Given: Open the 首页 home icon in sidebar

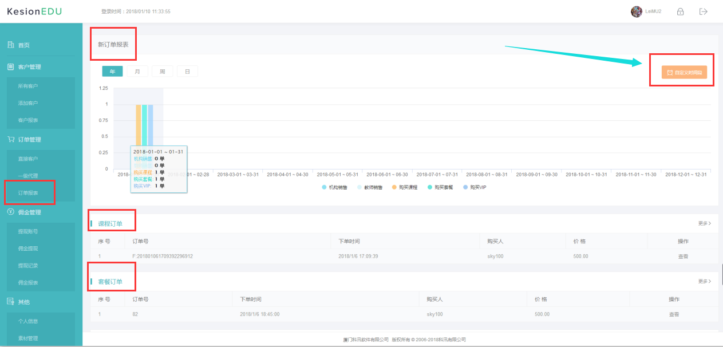Looking at the screenshot, I should pyautogui.click(x=10, y=45).
